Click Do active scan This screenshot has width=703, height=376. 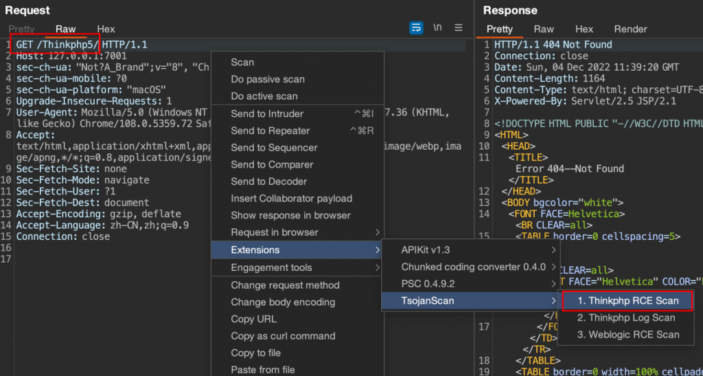point(264,96)
